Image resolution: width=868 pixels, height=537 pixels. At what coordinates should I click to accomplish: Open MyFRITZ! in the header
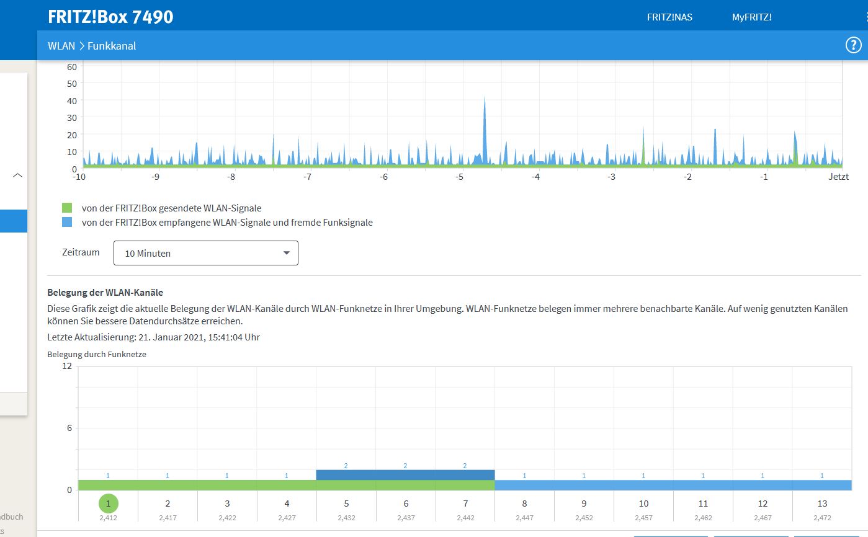click(x=751, y=17)
